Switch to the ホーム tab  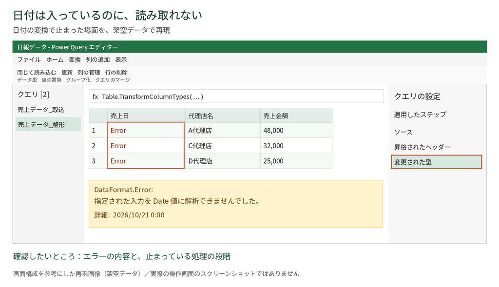55,59
